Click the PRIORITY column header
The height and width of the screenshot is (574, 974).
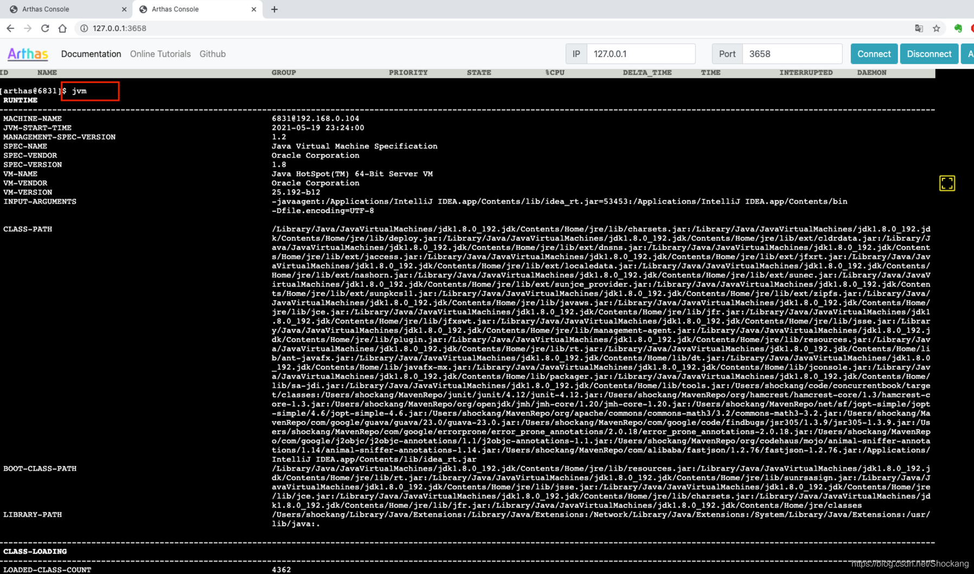[x=408, y=73]
